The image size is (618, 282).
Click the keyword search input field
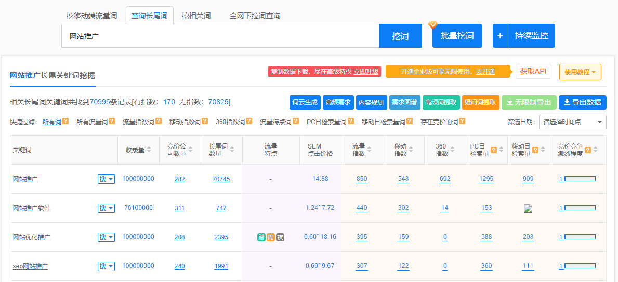coord(220,36)
